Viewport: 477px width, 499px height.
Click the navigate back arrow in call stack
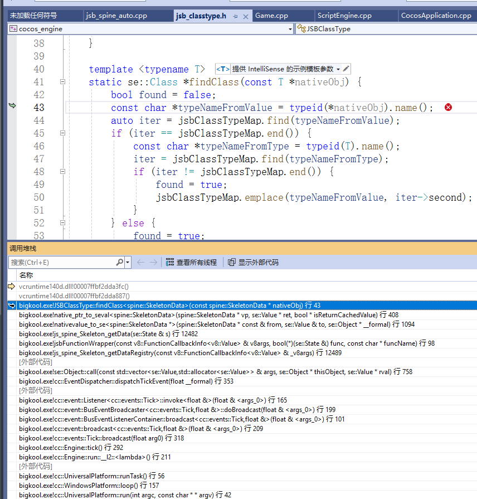140,262
